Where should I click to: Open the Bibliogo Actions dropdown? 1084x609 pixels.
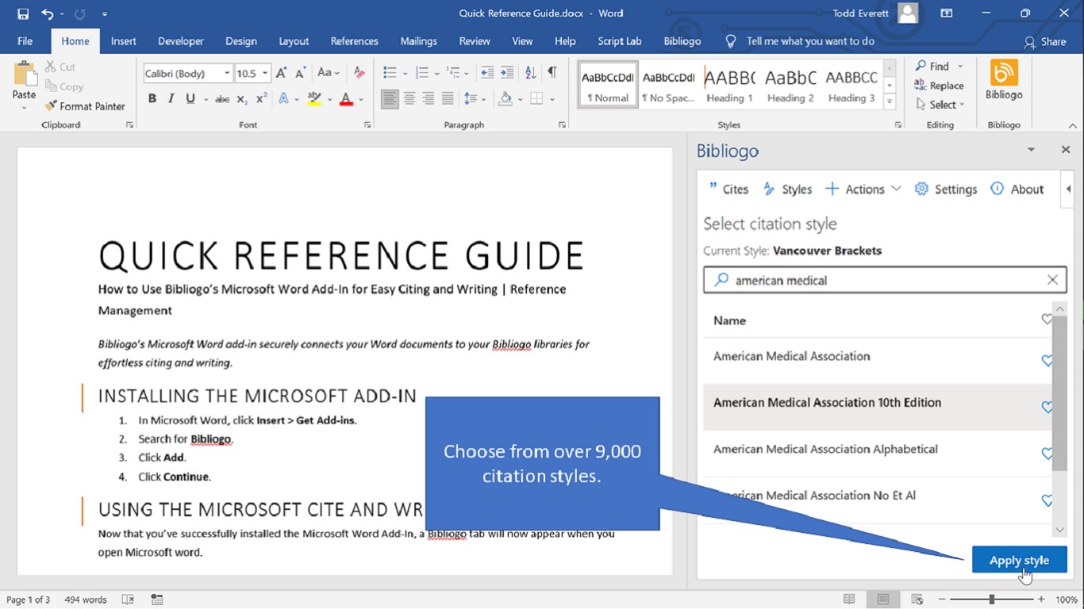tap(863, 189)
